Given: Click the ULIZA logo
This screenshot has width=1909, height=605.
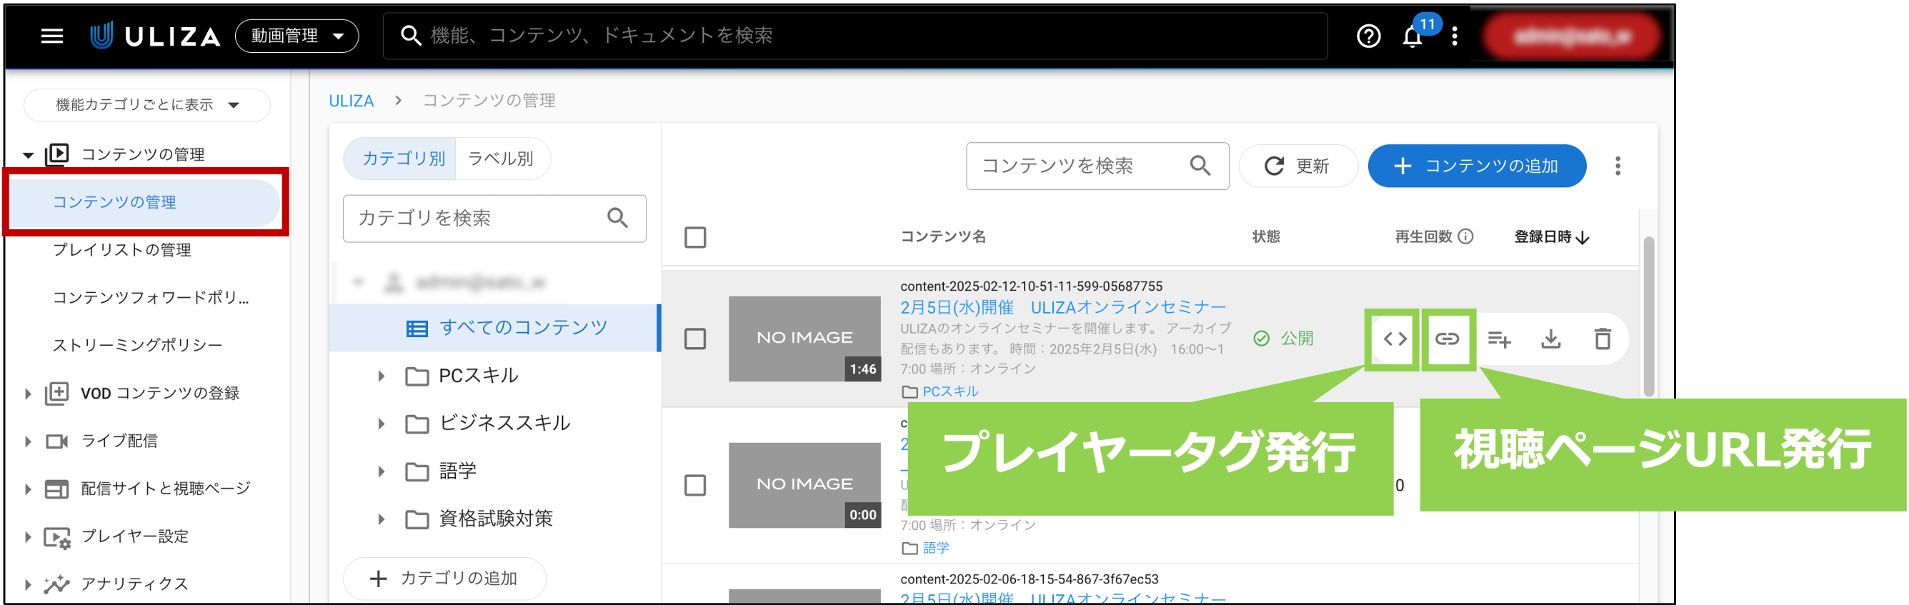Looking at the screenshot, I should point(155,36).
